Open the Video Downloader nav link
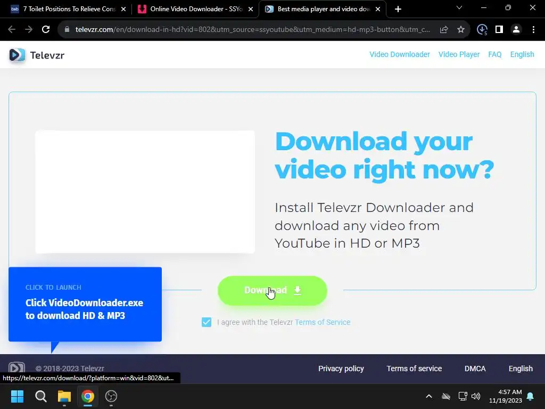 coord(400,55)
